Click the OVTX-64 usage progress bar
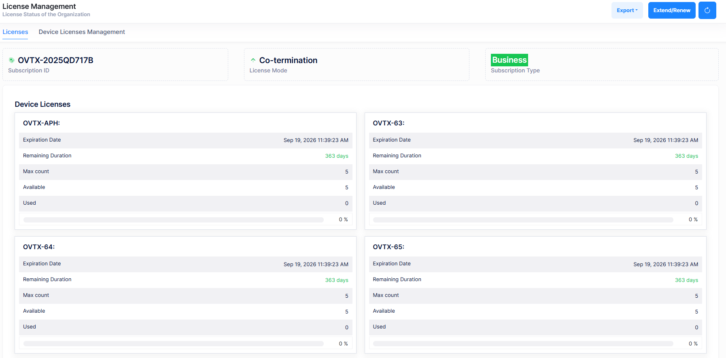Image resolution: width=726 pixels, height=358 pixels. pyautogui.click(x=173, y=343)
